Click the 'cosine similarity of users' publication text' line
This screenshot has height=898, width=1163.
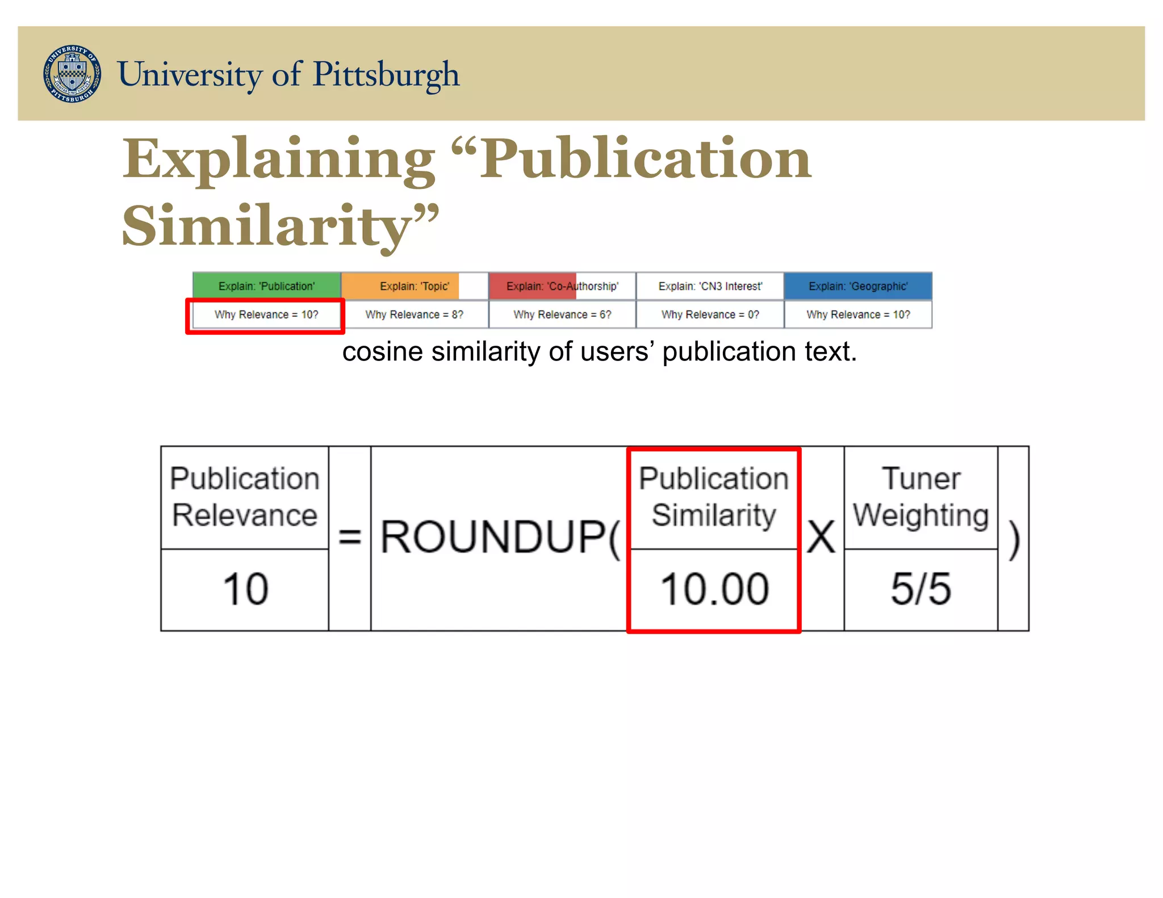tap(599, 351)
